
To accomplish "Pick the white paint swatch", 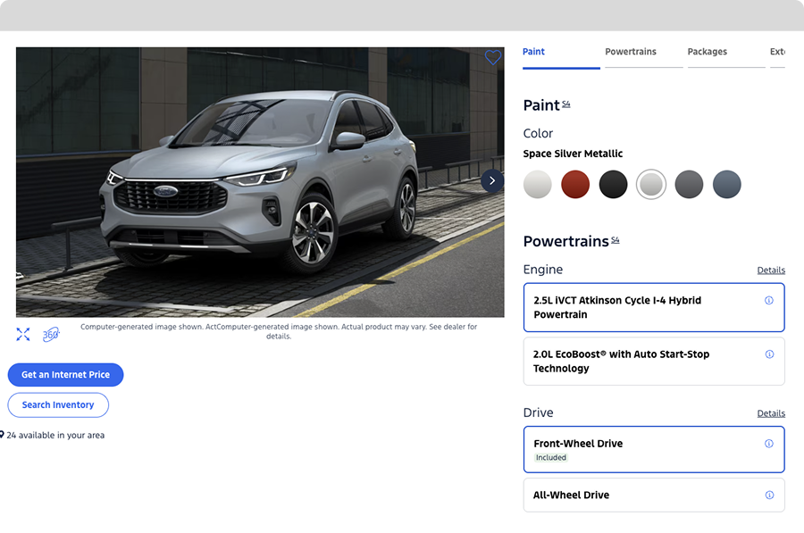I will pos(538,184).
